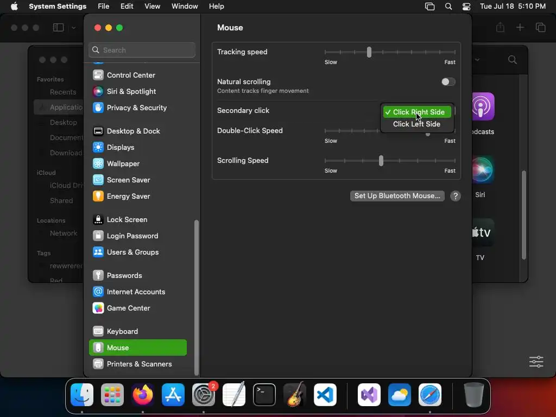556x417 pixels.
Task: Click Finder window search magnifier
Action: pyautogui.click(x=513, y=60)
